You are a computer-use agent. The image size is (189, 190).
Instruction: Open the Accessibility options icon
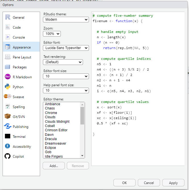click(x=8, y=146)
